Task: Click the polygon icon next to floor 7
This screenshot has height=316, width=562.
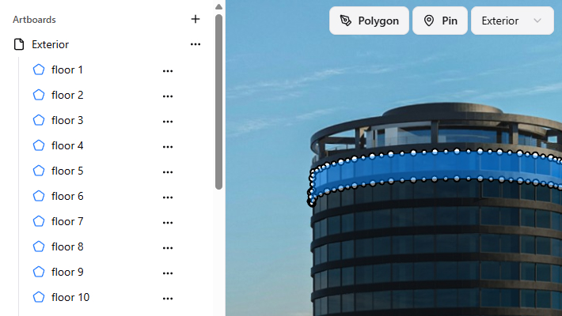Action: [x=39, y=221]
